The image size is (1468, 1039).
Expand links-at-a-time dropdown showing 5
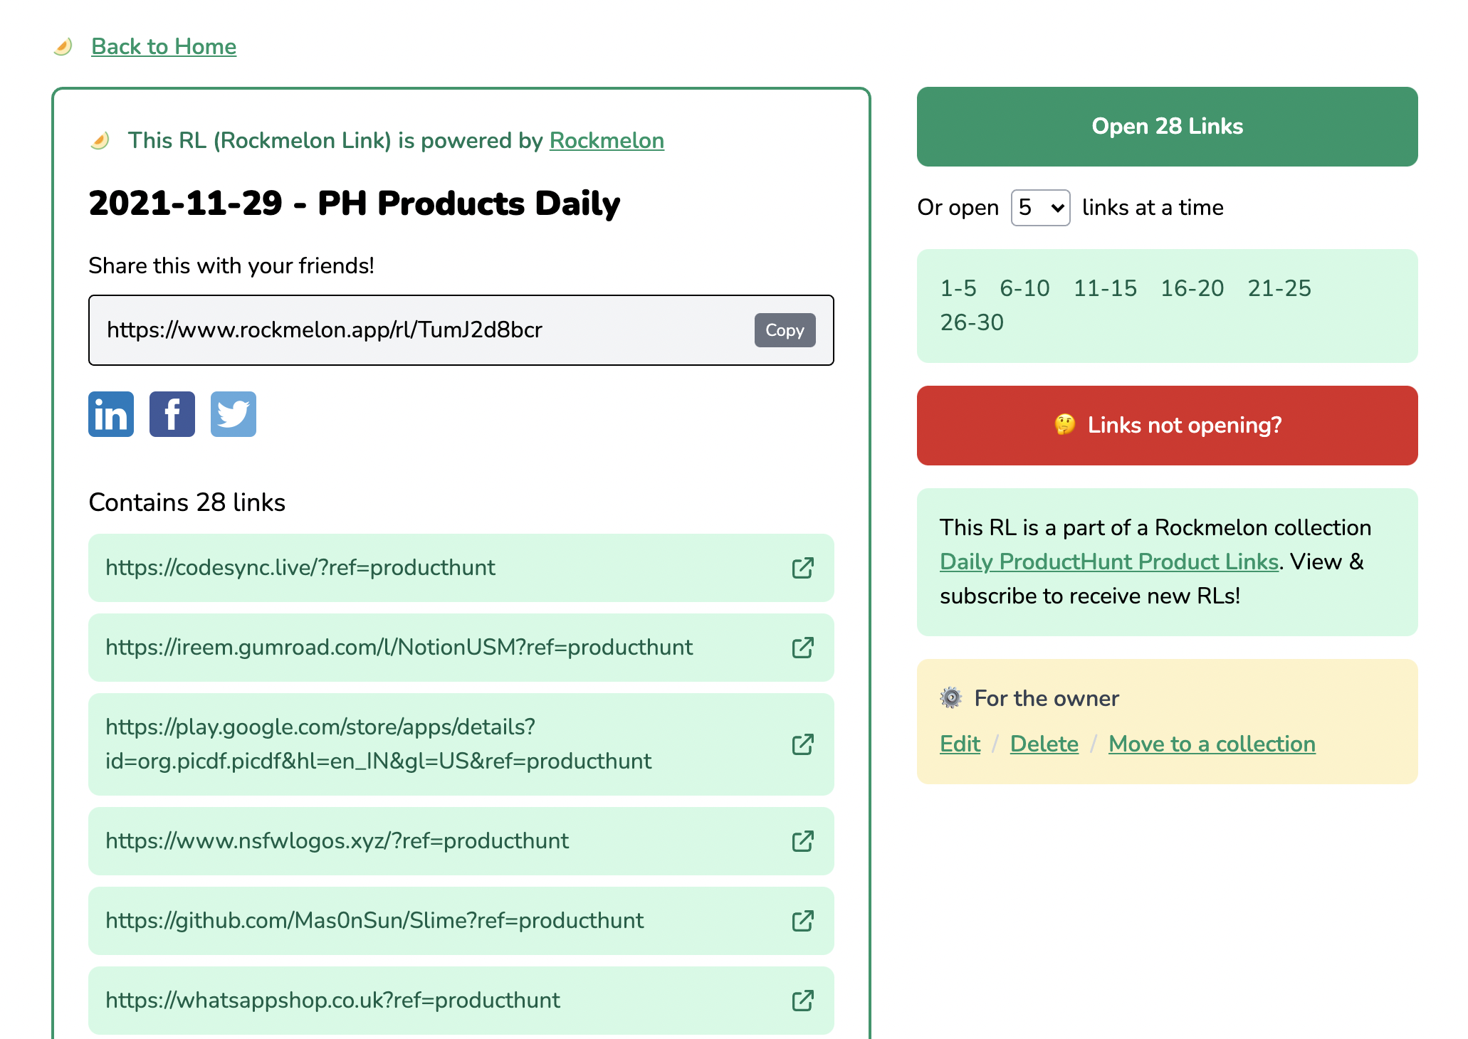pos(1040,208)
